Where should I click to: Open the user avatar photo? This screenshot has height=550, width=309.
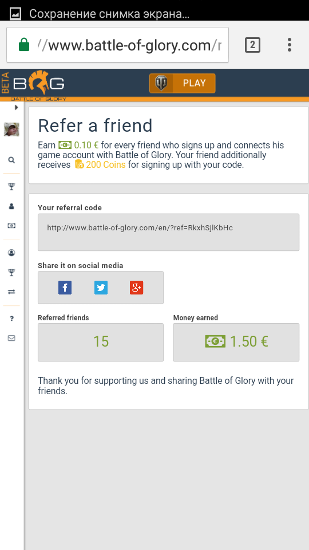click(11, 129)
